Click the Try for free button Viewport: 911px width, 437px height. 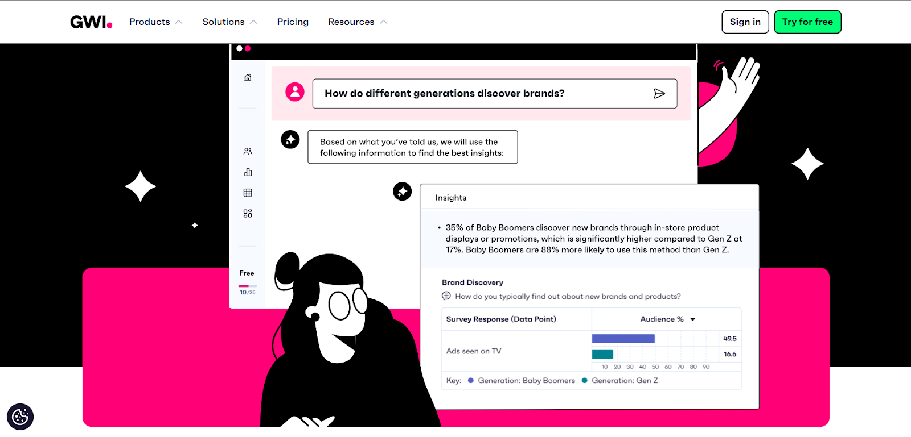click(807, 22)
